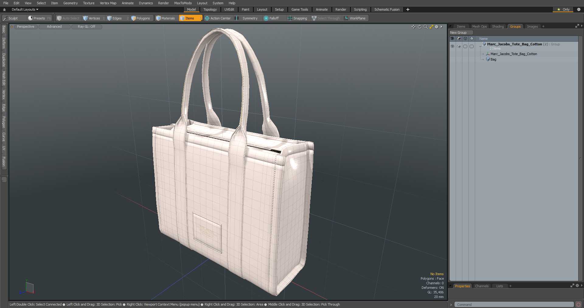Toggle visibility eye for Marc_Jacobs_Tote_Bag_Cotton group
Image resolution: width=584 pixels, height=308 pixels.
pos(452,46)
